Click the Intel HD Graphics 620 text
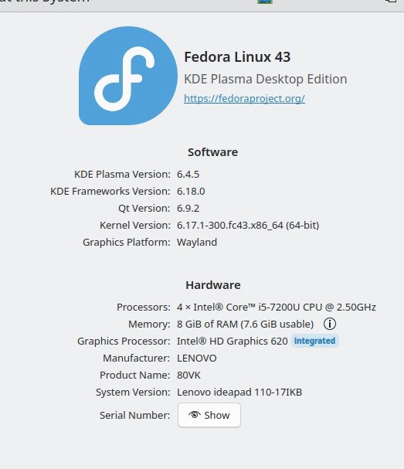The height and width of the screenshot is (469, 404). point(232,342)
